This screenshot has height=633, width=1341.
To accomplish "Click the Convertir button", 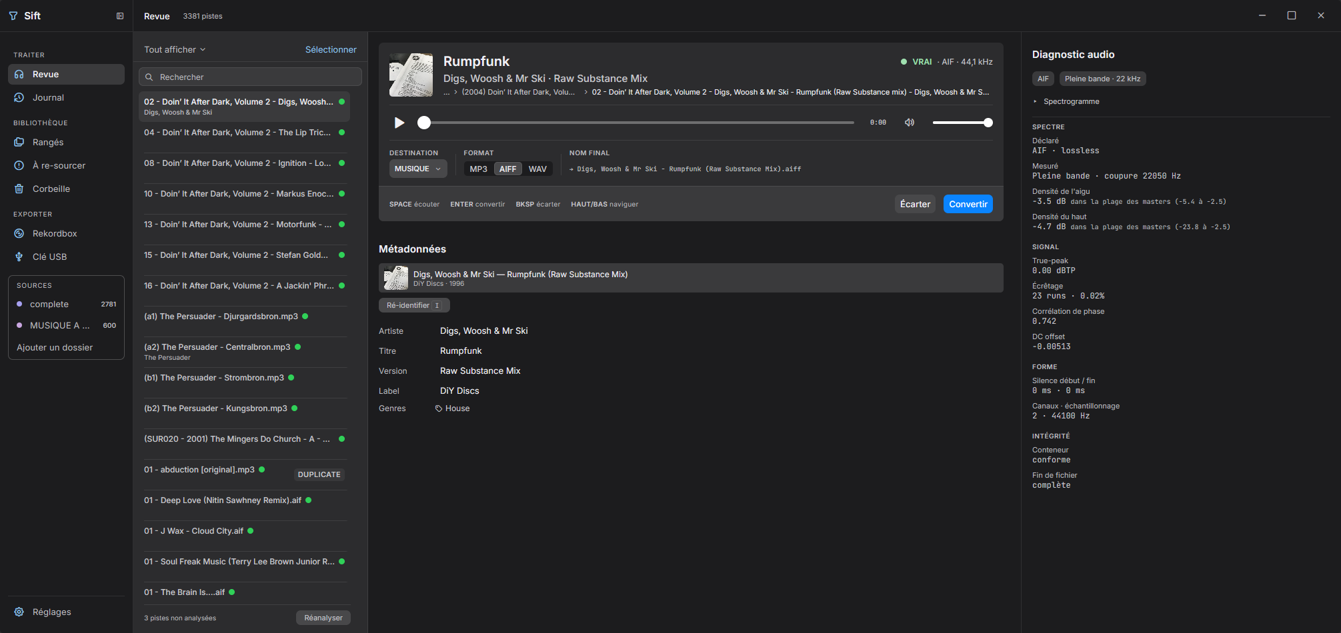I will [x=968, y=204].
